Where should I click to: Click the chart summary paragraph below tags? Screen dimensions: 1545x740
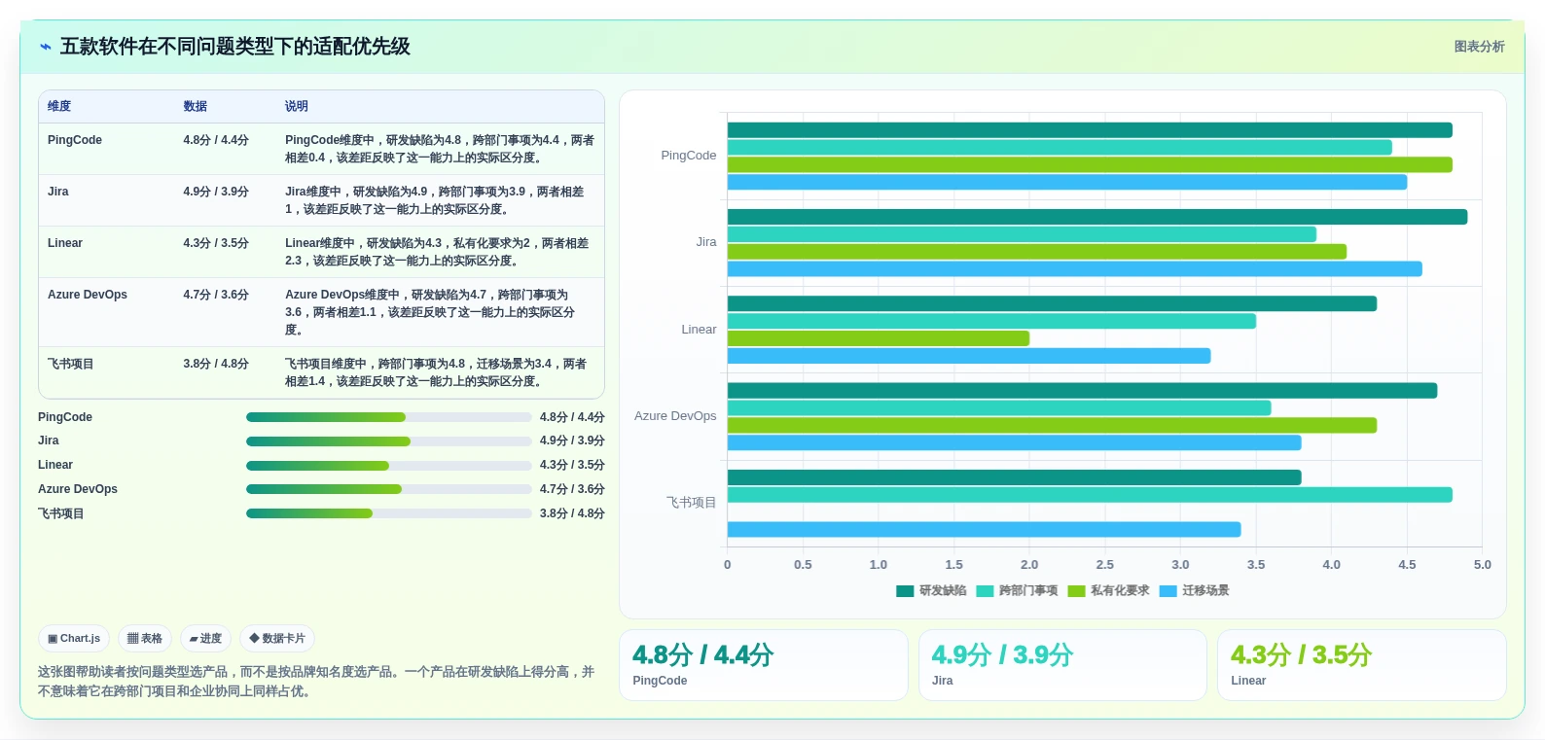point(316,682)
